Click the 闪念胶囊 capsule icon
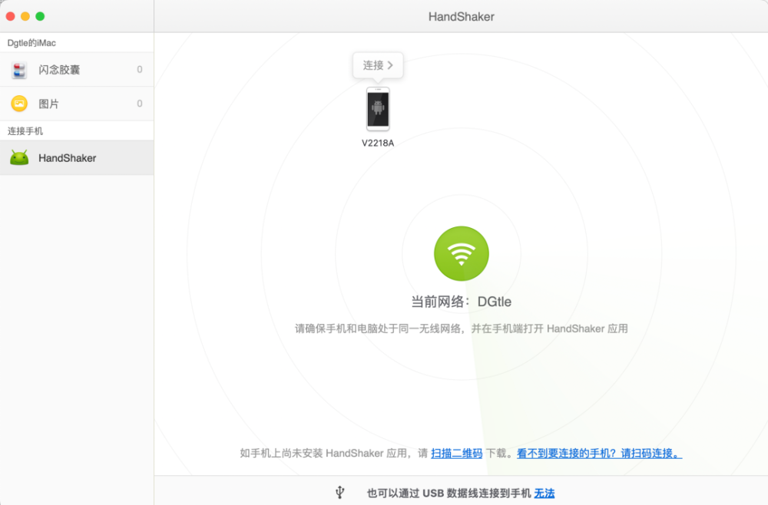 pos(19,70)
